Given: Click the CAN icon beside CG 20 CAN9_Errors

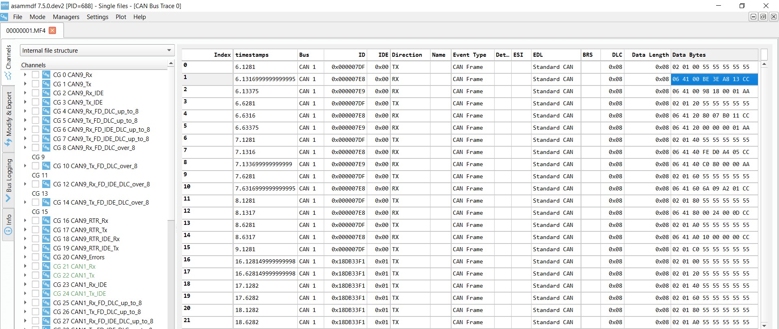Looking at the screenshot, I should pos(46,257).
